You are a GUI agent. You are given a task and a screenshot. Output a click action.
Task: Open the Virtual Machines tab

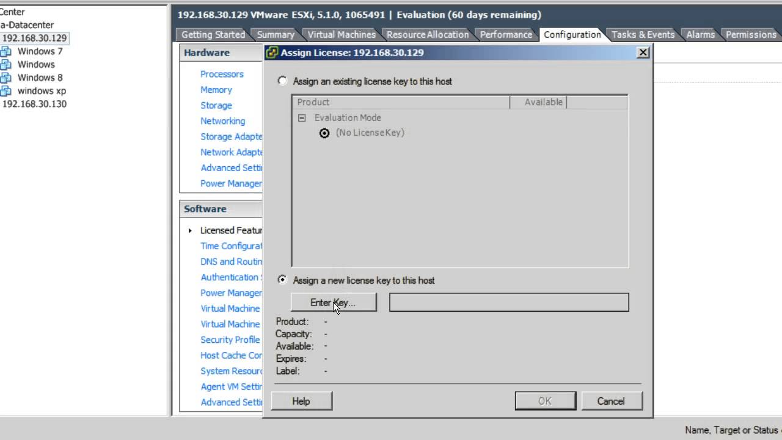(x=342, y=35)
